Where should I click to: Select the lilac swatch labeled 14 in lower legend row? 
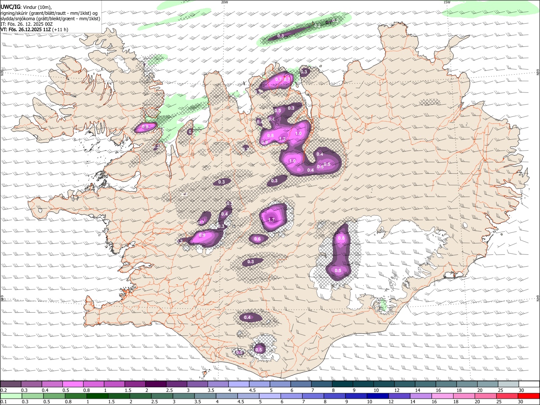[421, 396]
